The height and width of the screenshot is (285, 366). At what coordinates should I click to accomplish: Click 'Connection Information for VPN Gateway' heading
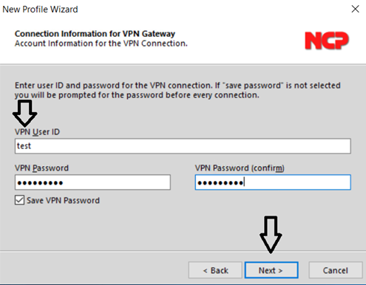95,33
